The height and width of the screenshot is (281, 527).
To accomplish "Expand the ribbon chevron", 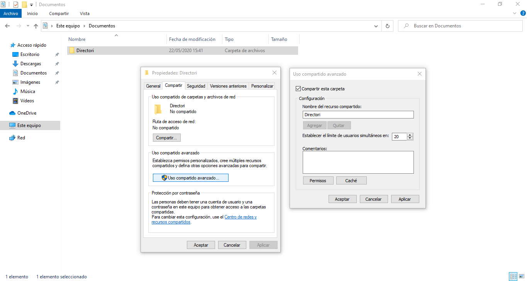I will click(x=515, y=14).
